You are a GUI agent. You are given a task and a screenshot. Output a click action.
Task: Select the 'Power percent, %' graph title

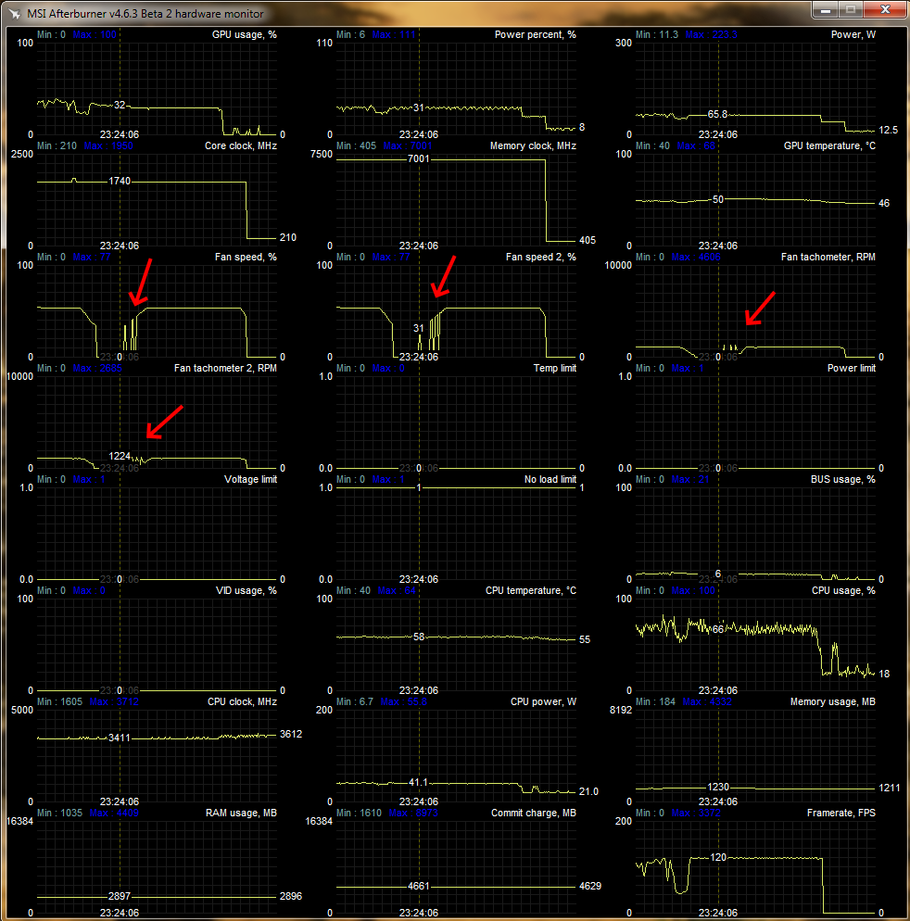tap(536, 34)
